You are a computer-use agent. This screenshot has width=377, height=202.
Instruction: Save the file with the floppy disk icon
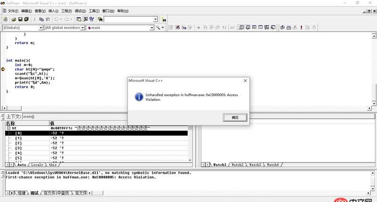(x=20, y=19)
